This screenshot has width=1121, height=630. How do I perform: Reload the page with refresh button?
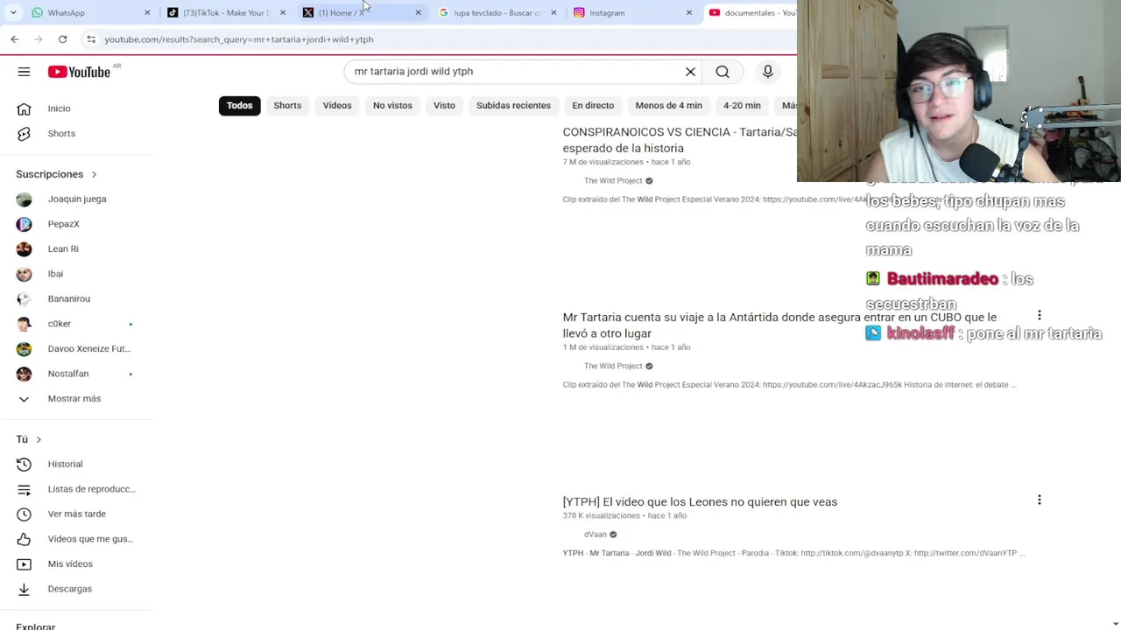tap(62, 39)
